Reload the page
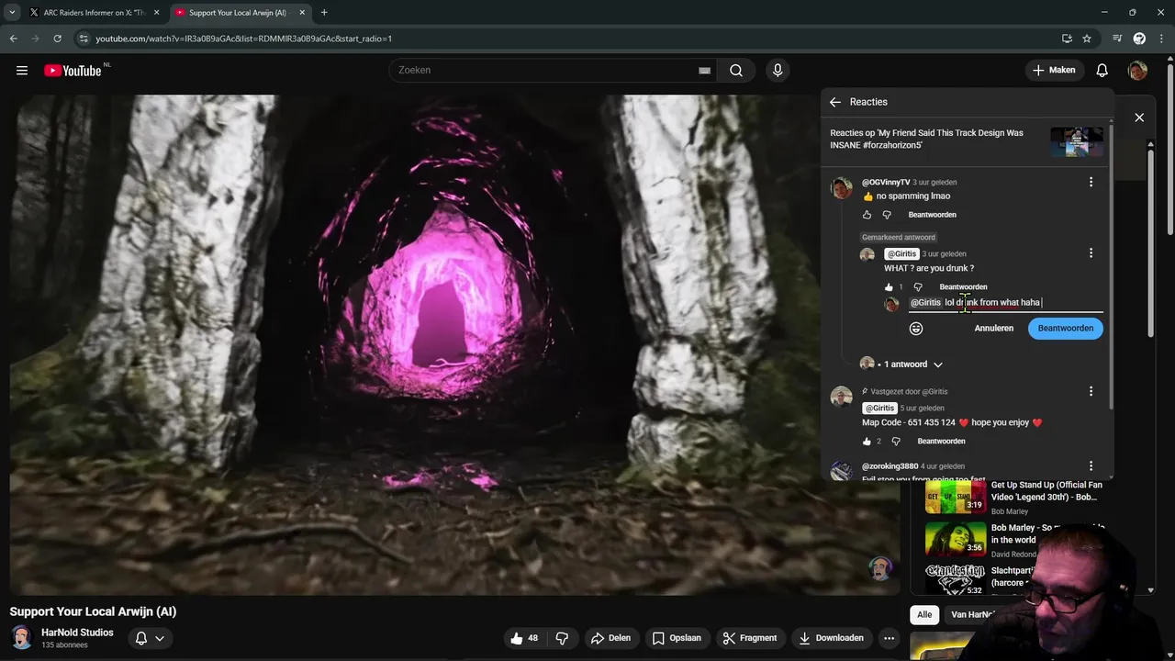1175x661 pixels. pyautogui.click(x=57, y=39)
